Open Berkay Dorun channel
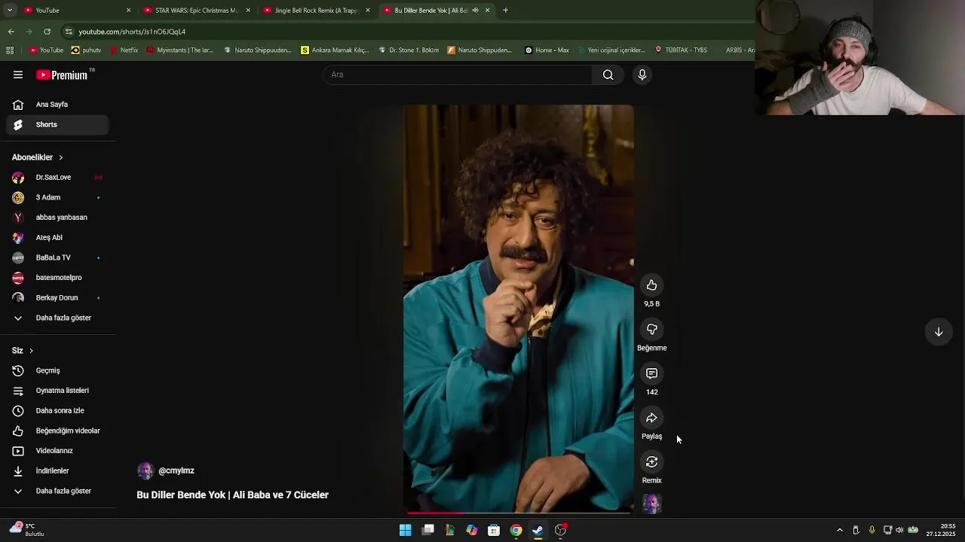Image resolution: width=965 pixels, height=542 pixels. click(58, 297)
